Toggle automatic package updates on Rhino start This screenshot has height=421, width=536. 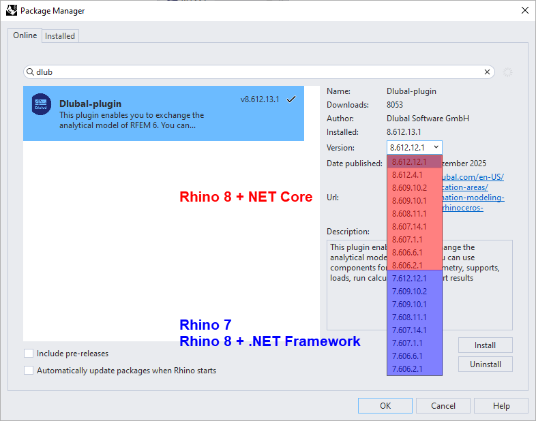coord(29,371)
